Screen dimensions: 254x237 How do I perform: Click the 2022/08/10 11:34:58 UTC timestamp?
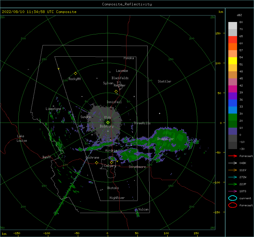[x=23, y=12]
